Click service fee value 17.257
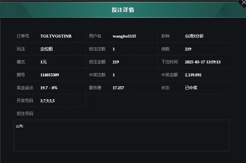Image resolution: width=246 pixels, height=163 pixels. [118, 88]
